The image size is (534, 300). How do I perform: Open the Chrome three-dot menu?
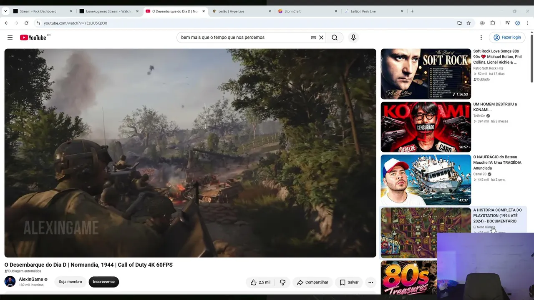pyautogui.click(x=527, y=23)
